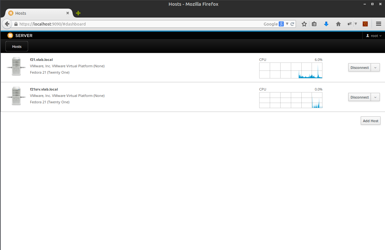The width and height of the screenshot is (385, 250).
Task: Close the Hosts browser tab
Action: (68, 13)
